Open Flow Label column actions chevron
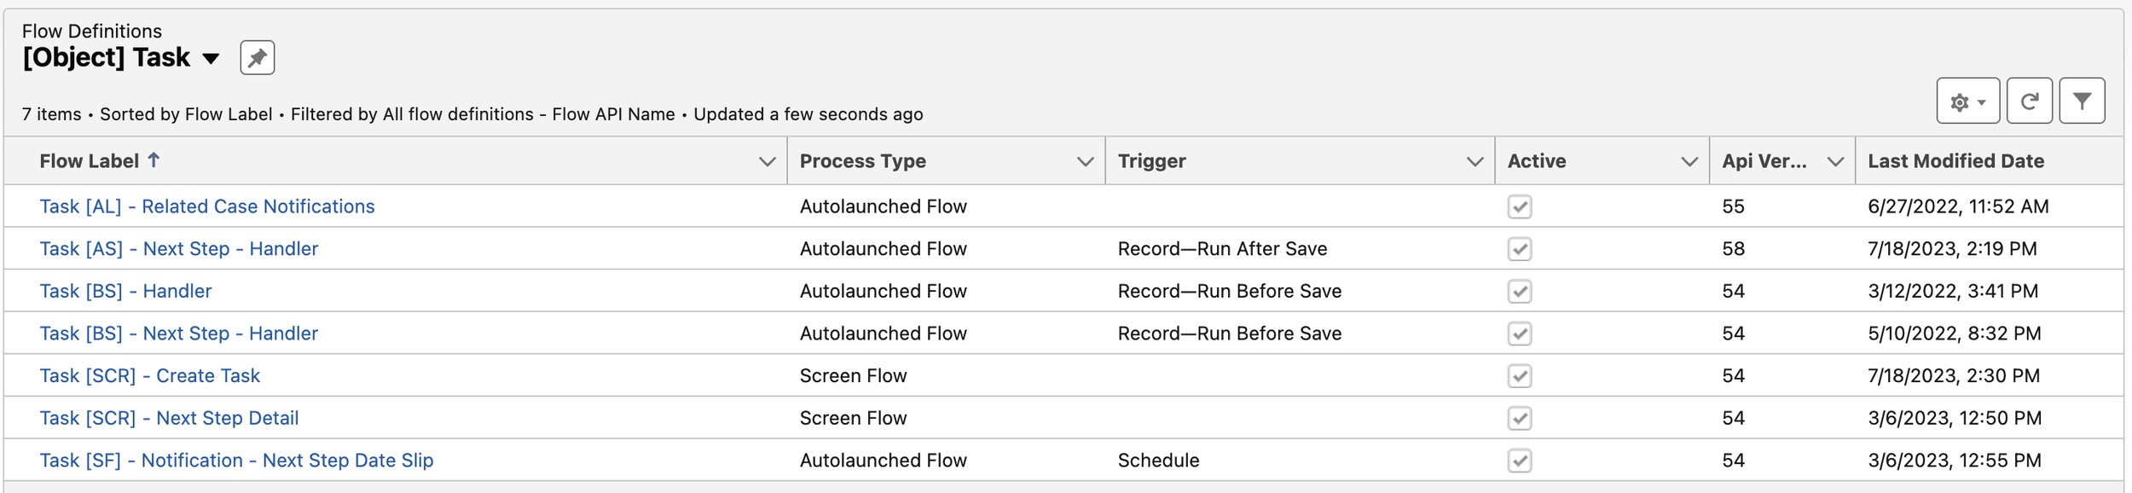 [x=767, y=161]
